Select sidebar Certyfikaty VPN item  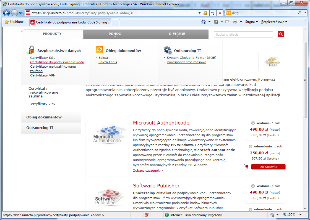tap(42, 104)
